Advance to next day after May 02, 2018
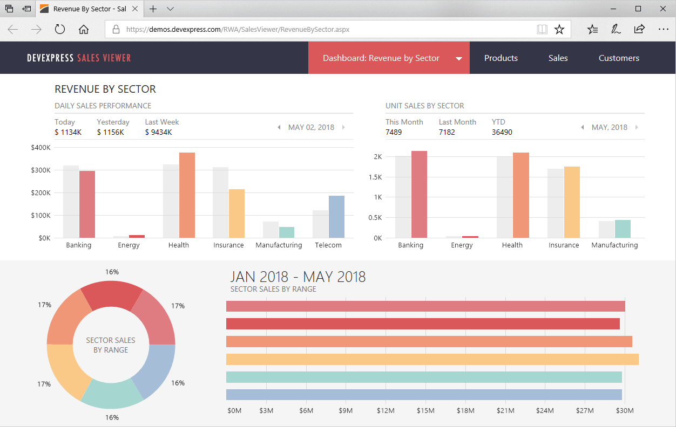 click(x=343, y=128)
